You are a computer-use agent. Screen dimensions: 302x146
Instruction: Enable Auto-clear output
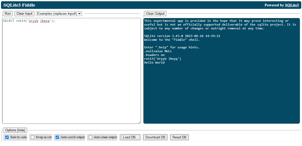pyautogui.click(x=90, y=137)
